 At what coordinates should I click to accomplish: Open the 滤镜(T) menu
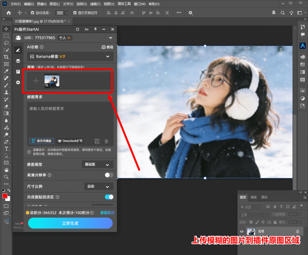[x=95, y=4]
